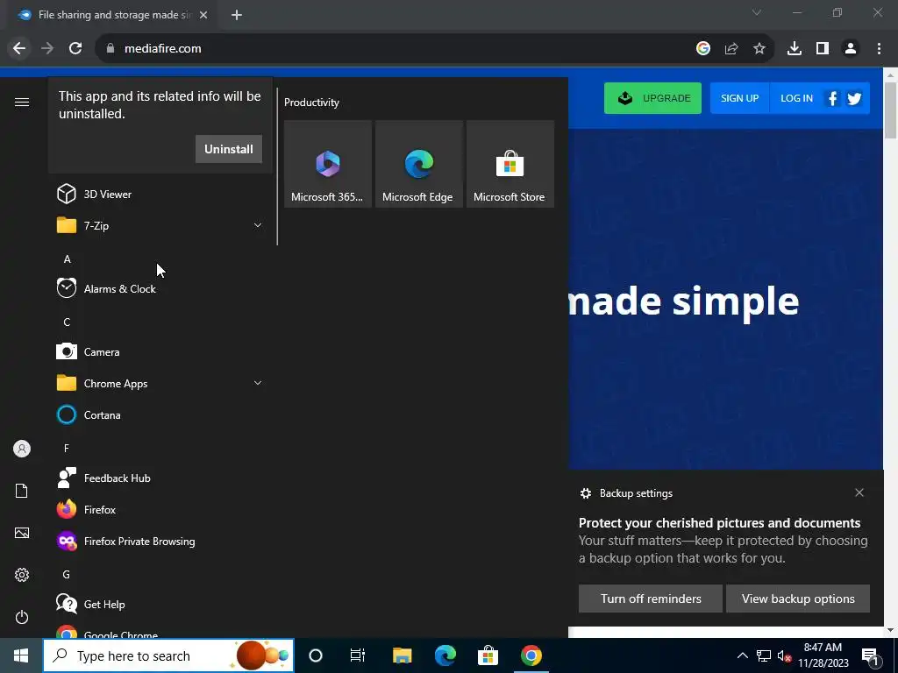
Task: Open the Microsoft Edge tile
Action: (419, 164)
